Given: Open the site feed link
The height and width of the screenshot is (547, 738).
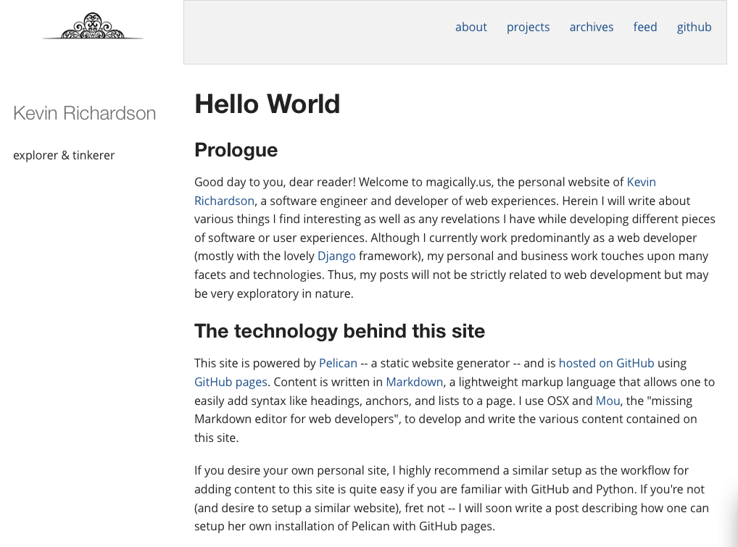Looking at the screenshot, I should (644, 27).
